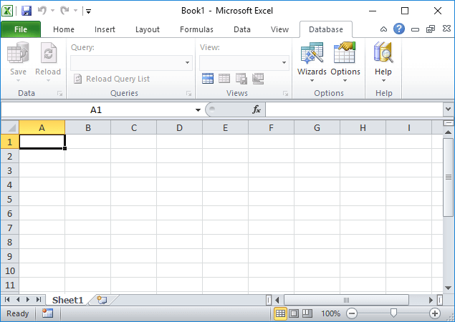The image size is (455, 322).
Task: Switch to the Home tab
Action: (x=64, y=29)
